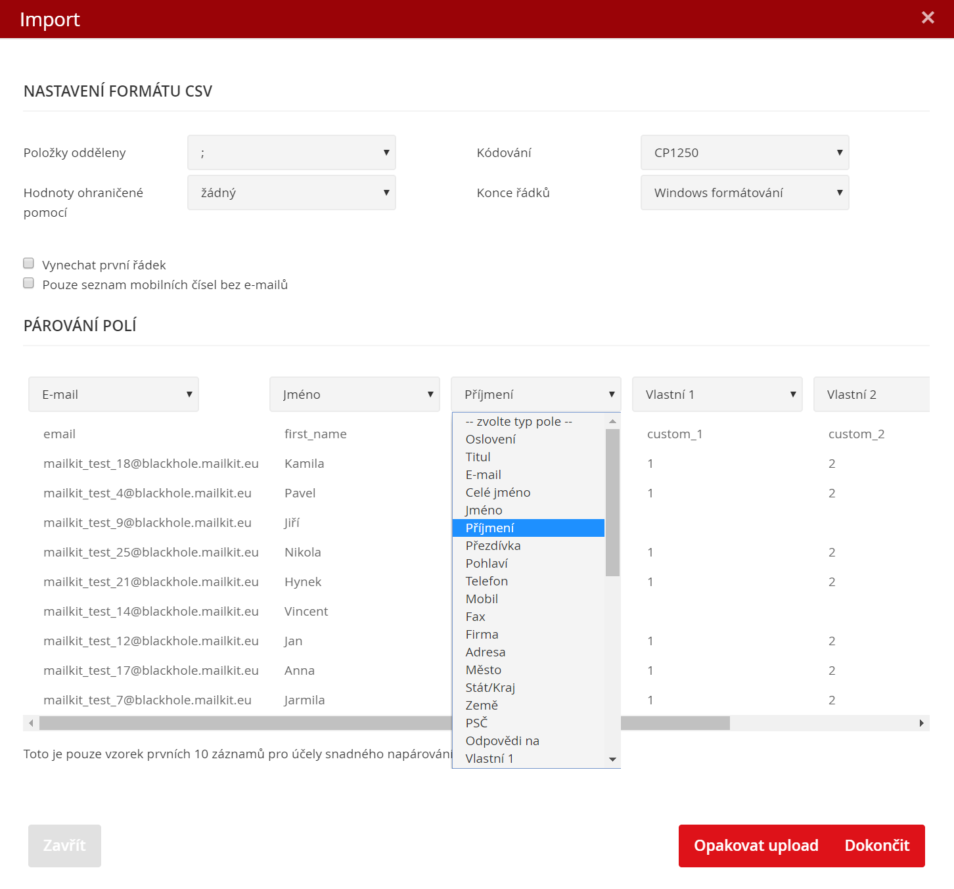Open the E-mail column mapping dropdown
This screenshot has height=889, width=954.
coord(114,394)
